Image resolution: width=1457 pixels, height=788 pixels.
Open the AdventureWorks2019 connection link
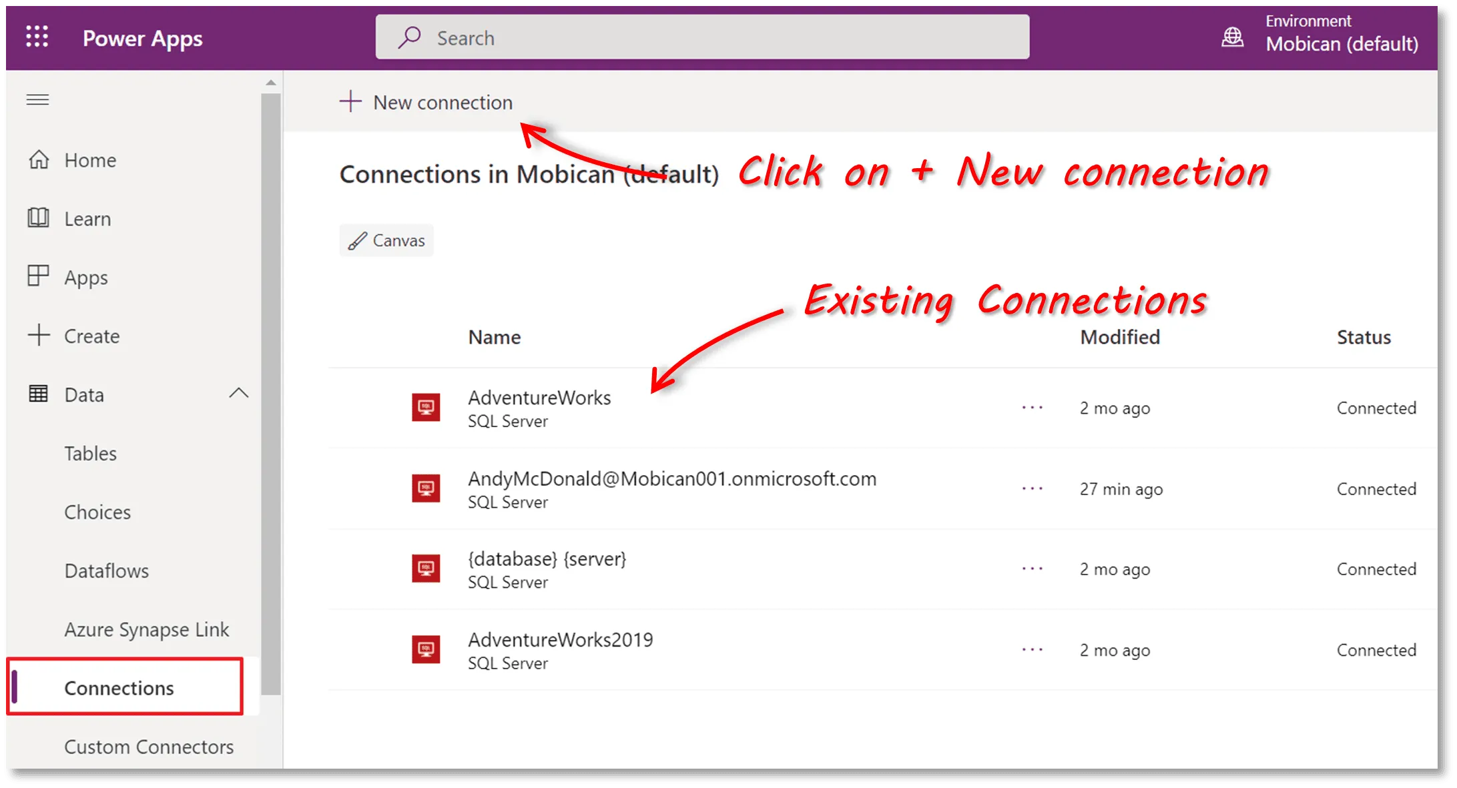(x=560, y=639)
